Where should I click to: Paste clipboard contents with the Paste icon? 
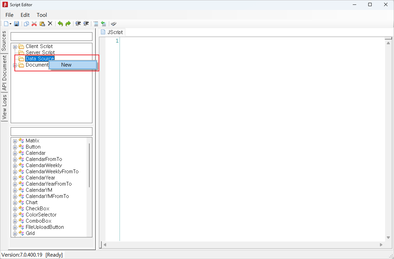pos(42,24)
